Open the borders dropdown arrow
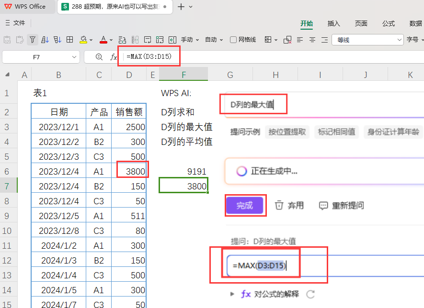Image resolution: width=424 pixels, height=308 pixels. coord(276,40)
